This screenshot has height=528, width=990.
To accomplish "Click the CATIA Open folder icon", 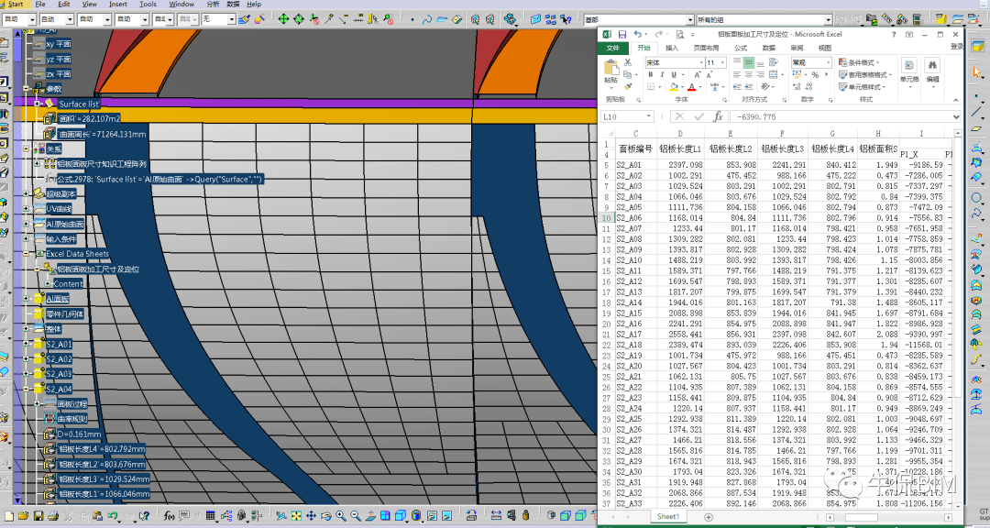I will 23,516.
